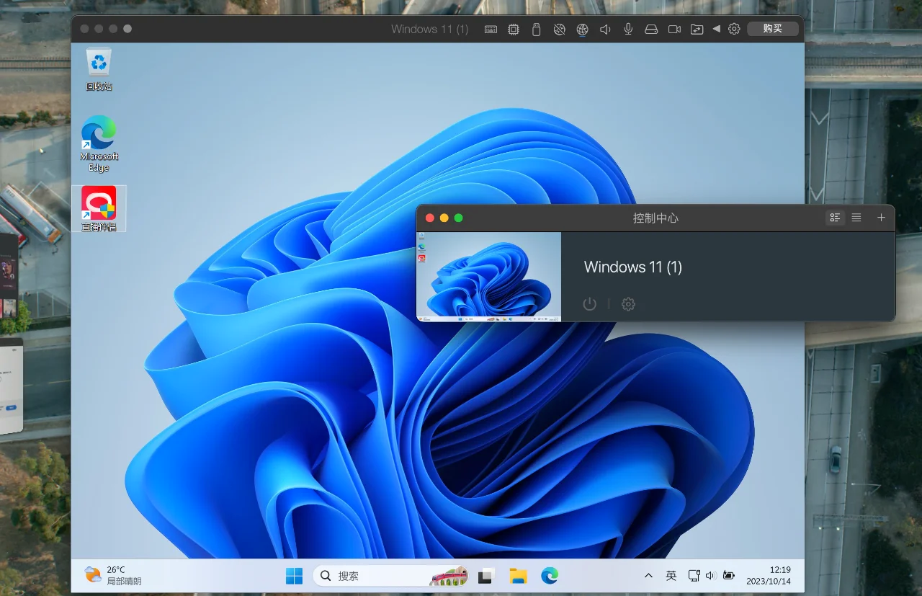Expand the hidden system tray icons chevron

click(648, 576)
